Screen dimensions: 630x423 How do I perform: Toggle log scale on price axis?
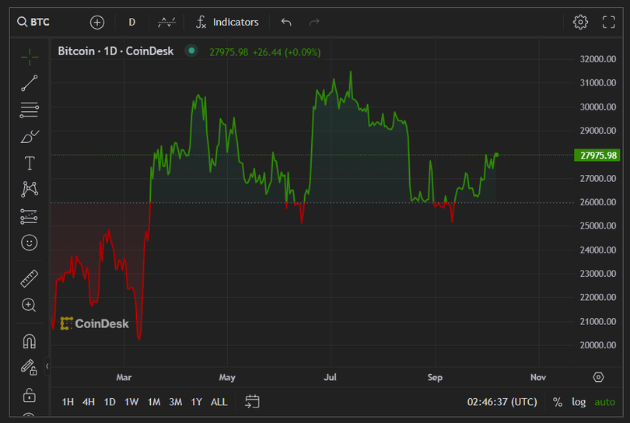click(579, 402)
